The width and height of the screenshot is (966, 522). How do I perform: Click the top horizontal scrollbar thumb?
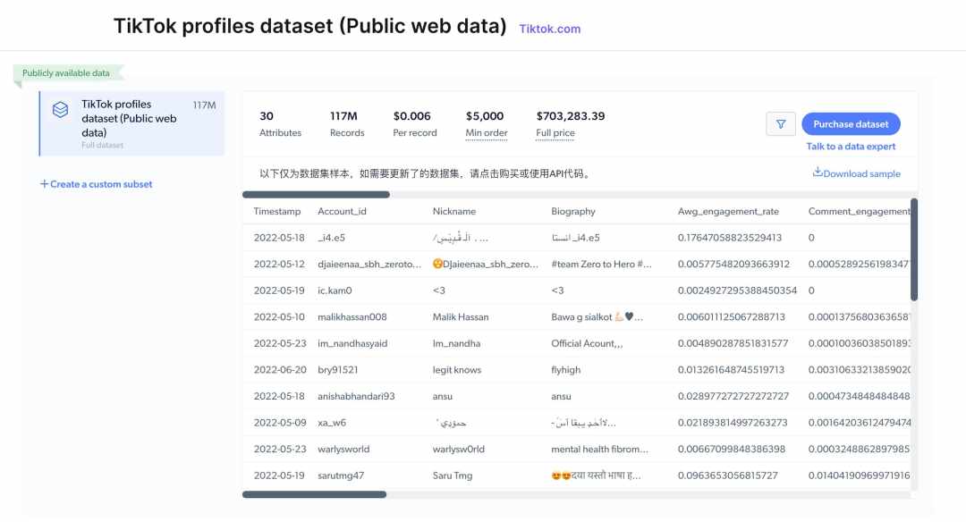[x=316, y=195]
